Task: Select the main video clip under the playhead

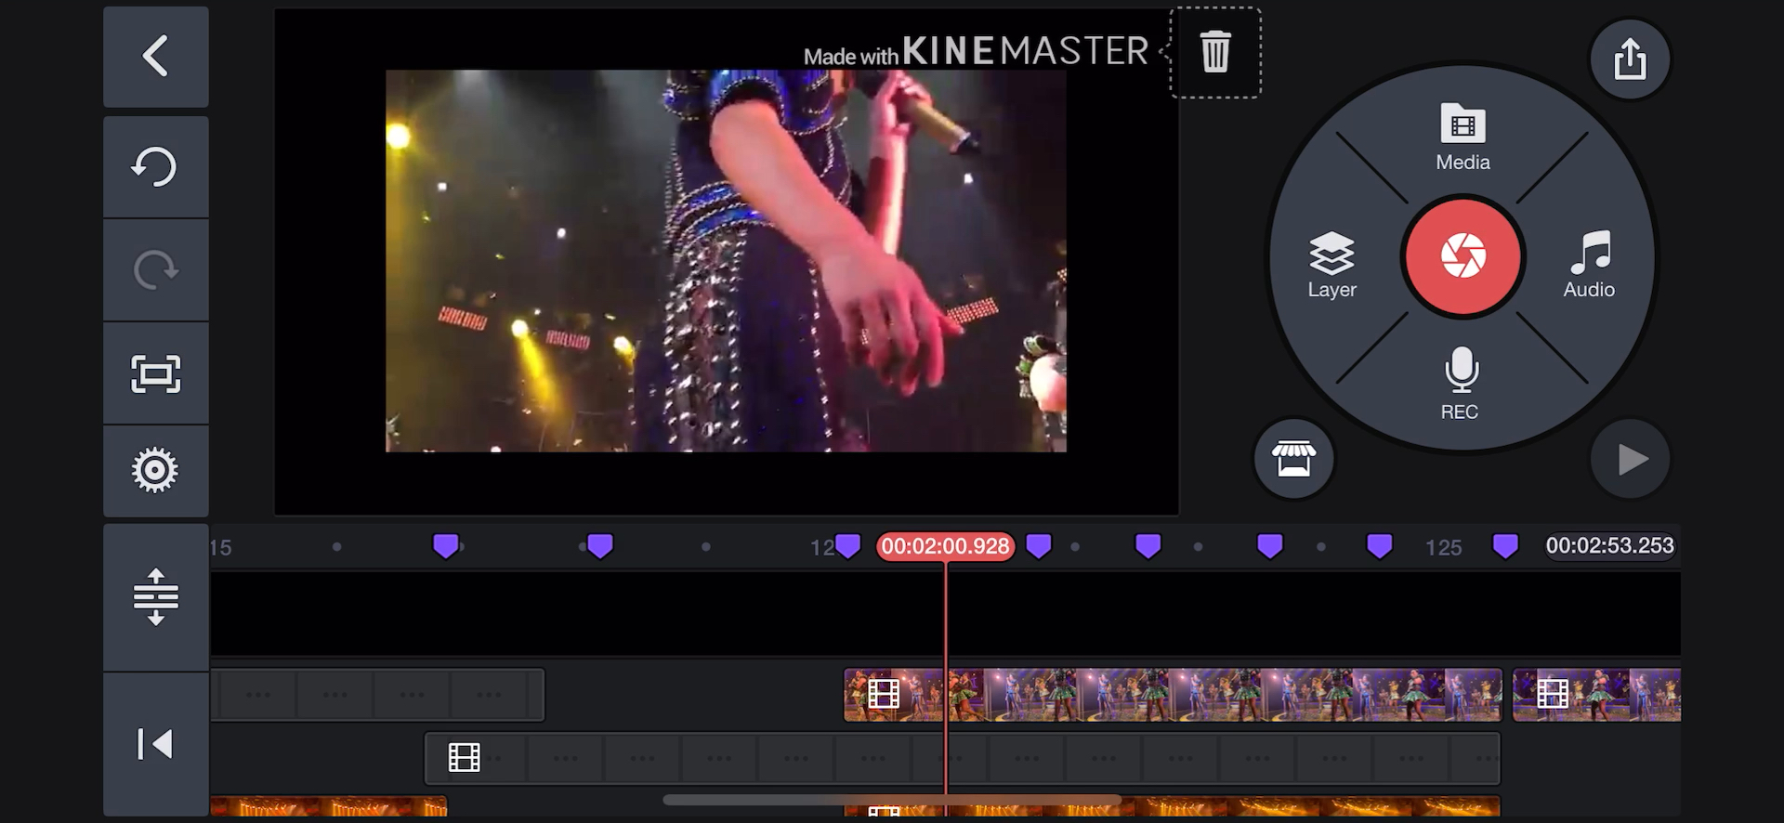Action: tap(1173, 695)
